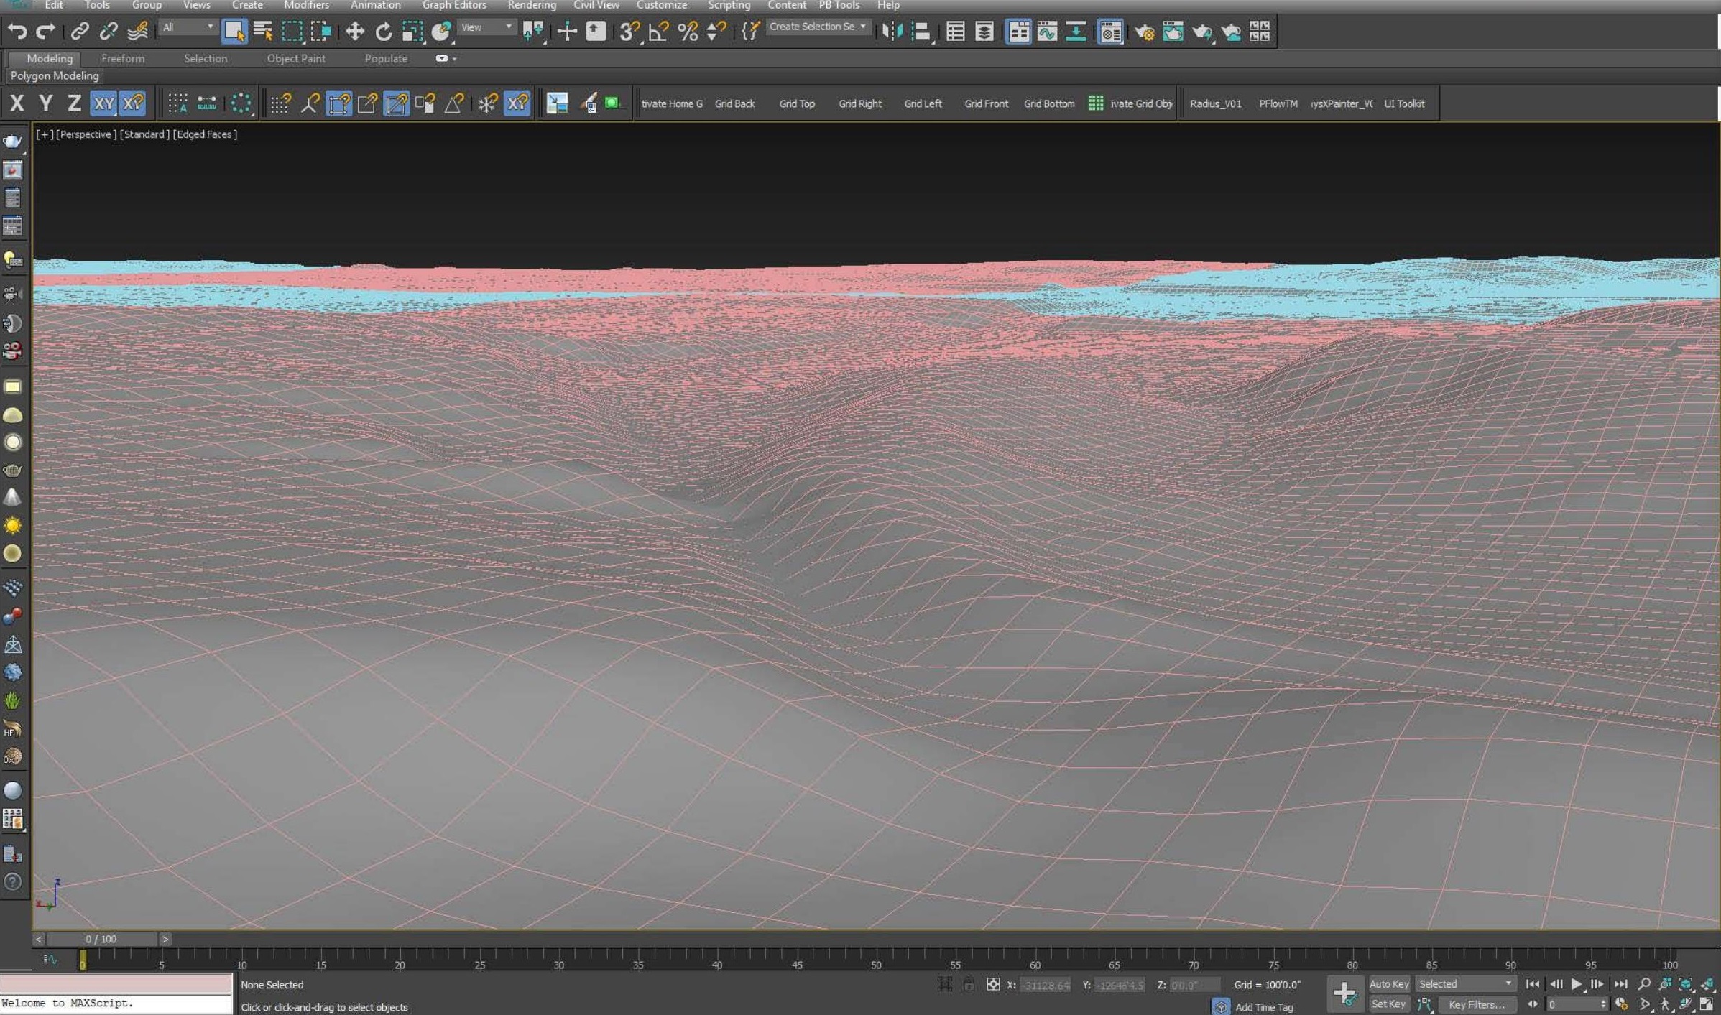The image size is (1721, 1015).
Task: Click the current frame number field
Action: tap(1577, 1004)
